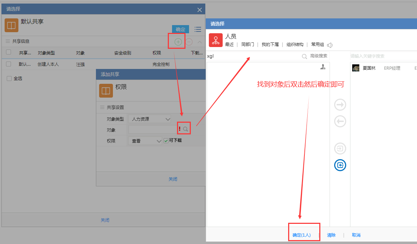Click the keyword search input on the right
The height and width of the screenshot is (244, 417).
(x=382, y=56)
